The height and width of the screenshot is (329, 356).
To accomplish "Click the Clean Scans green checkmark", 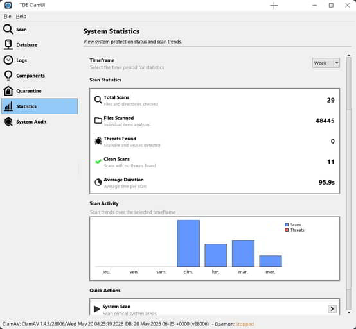I will pyautogui.click(x=98, y=162).
